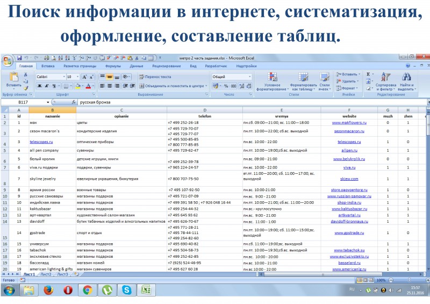Click font color red A button

(88, 86)
